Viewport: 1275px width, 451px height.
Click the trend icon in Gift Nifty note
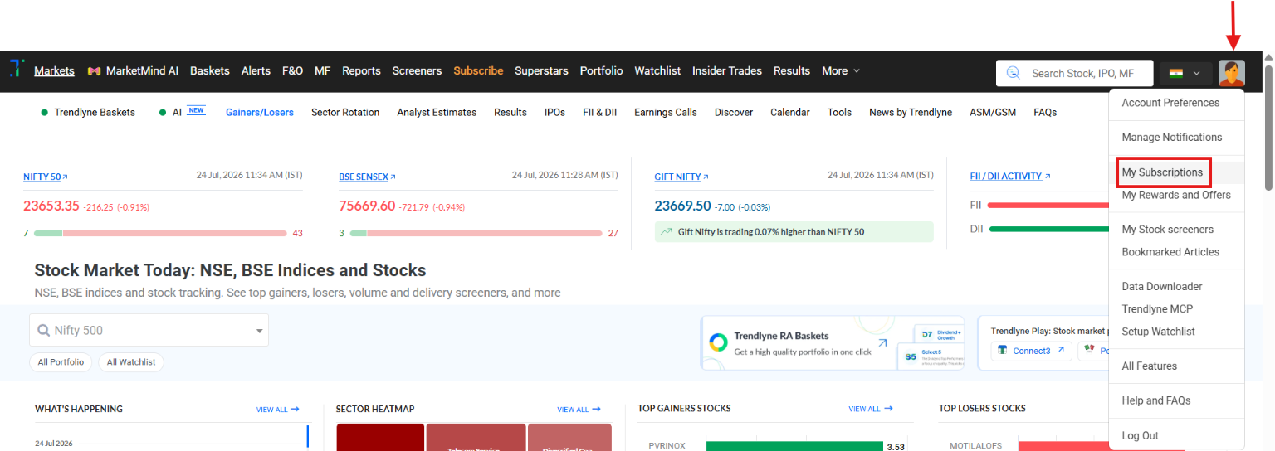coord(666,232)
